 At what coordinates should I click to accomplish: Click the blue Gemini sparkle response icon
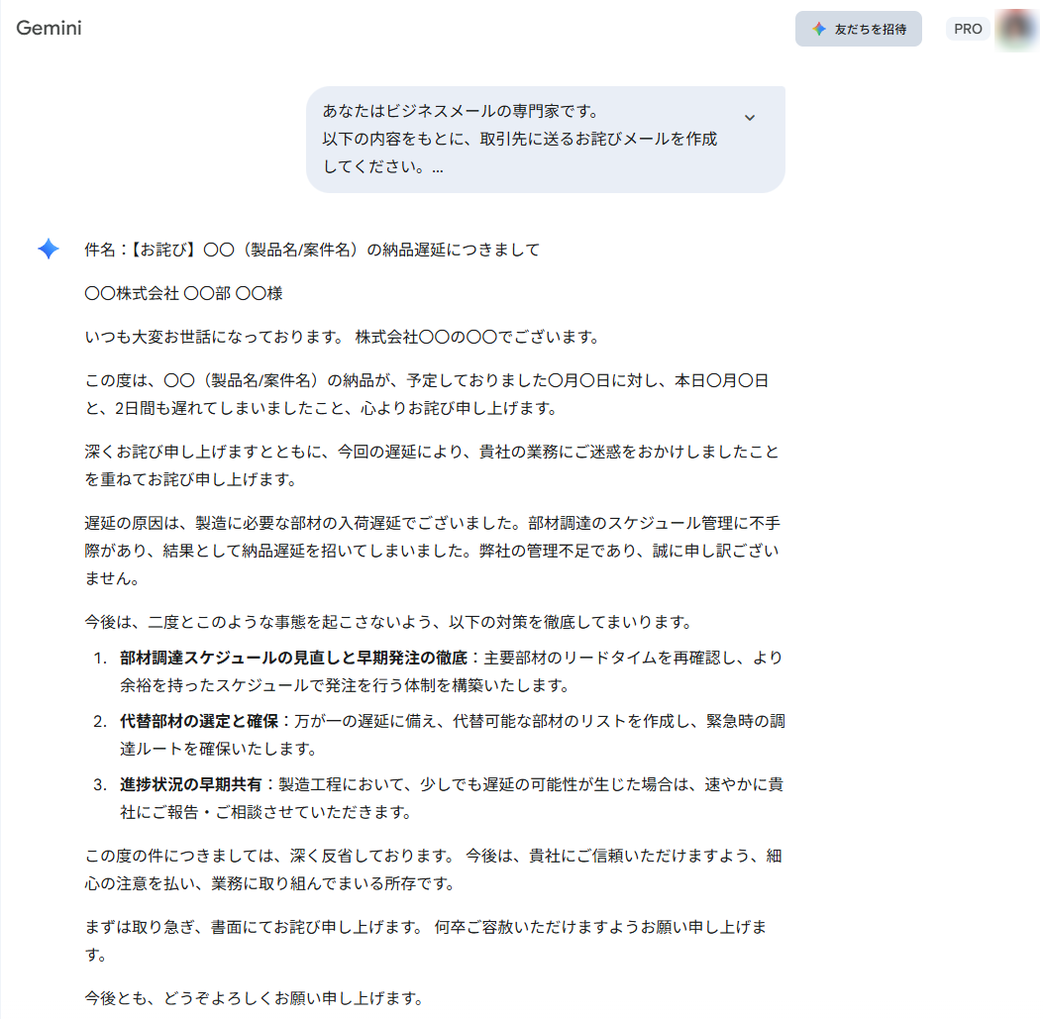click(x=49, y=250)
